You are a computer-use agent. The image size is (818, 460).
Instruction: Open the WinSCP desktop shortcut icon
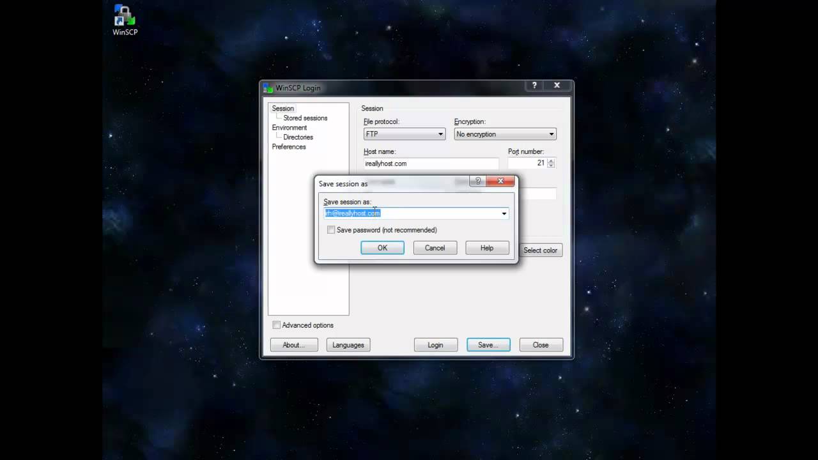click(x=125, y=20)
